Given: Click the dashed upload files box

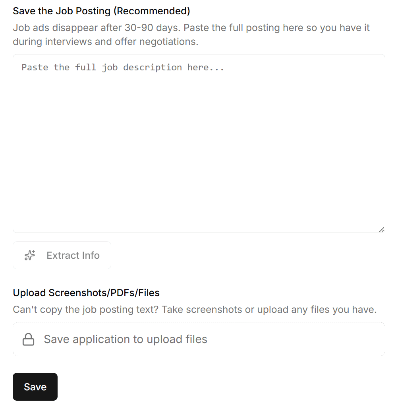Looking at the screenshot, I should pos(199,339).
